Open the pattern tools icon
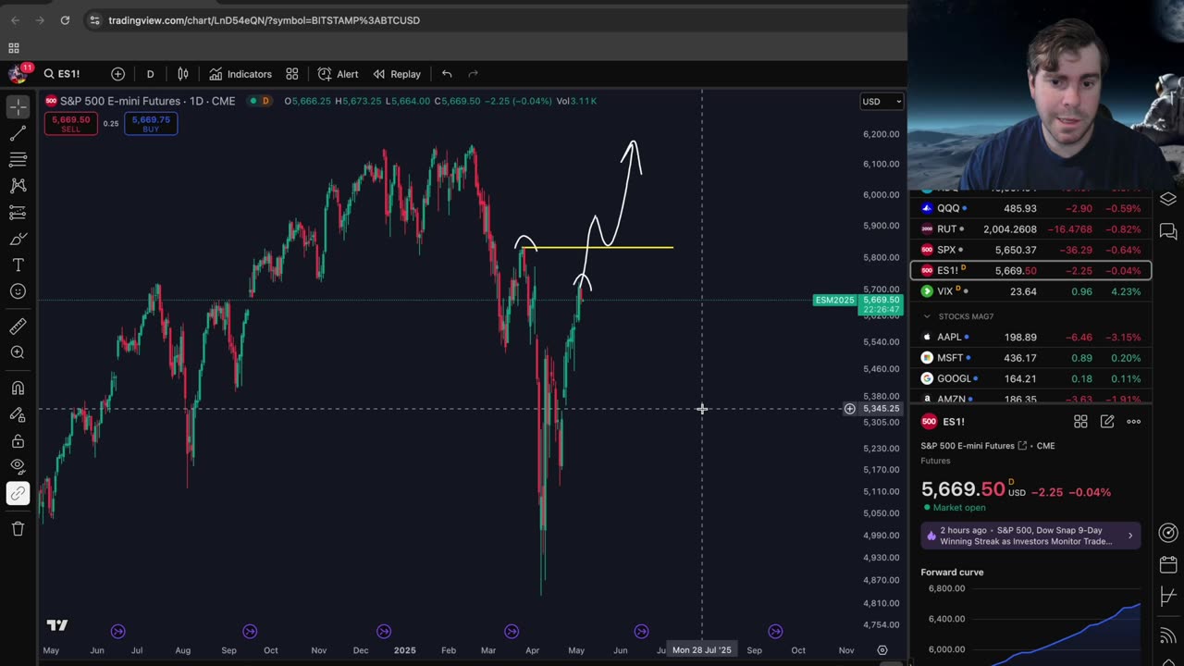1184x666 pixels. pyautogui.click(x=18, y=186)
